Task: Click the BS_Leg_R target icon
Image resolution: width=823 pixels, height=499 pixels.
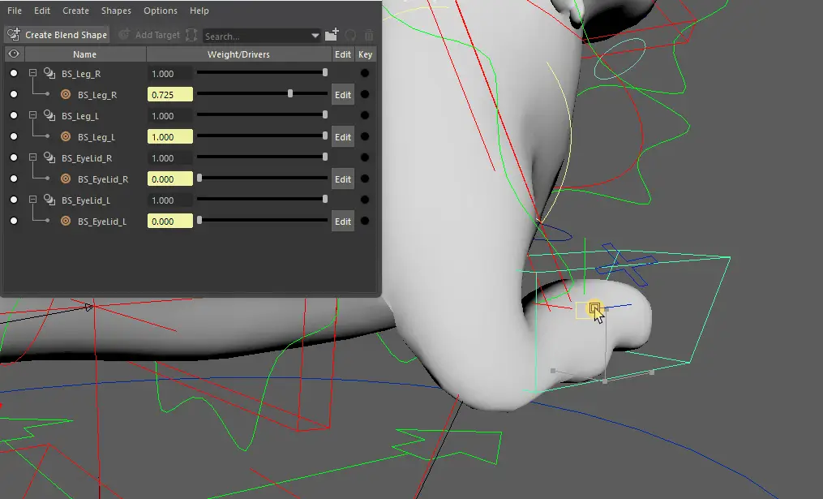Action: point(66,95)
